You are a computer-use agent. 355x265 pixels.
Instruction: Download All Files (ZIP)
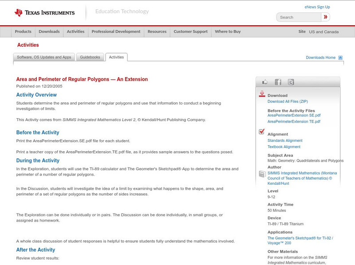click(x=288, y=101)
